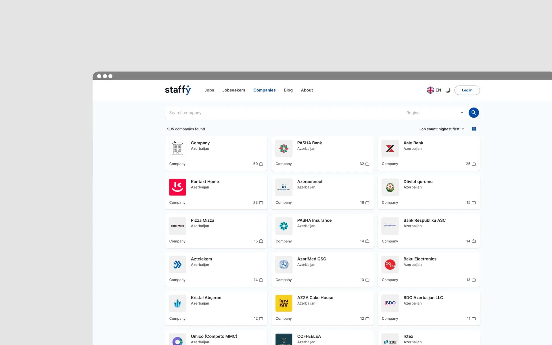Open the Job count sort dropdown

[442, 129]
